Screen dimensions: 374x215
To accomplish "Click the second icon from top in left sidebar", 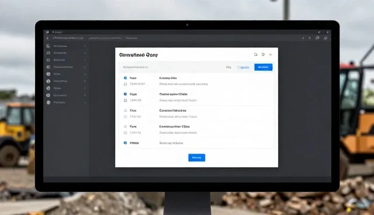I will point(48,53).
